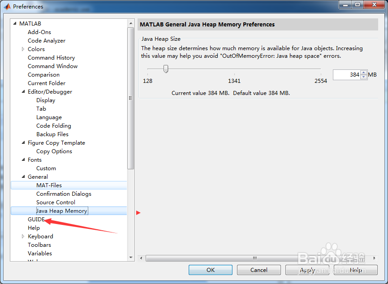The height and width of the screenshot is (284, 388).
Task: Click the Cancel button
Action: click(259, 270)
